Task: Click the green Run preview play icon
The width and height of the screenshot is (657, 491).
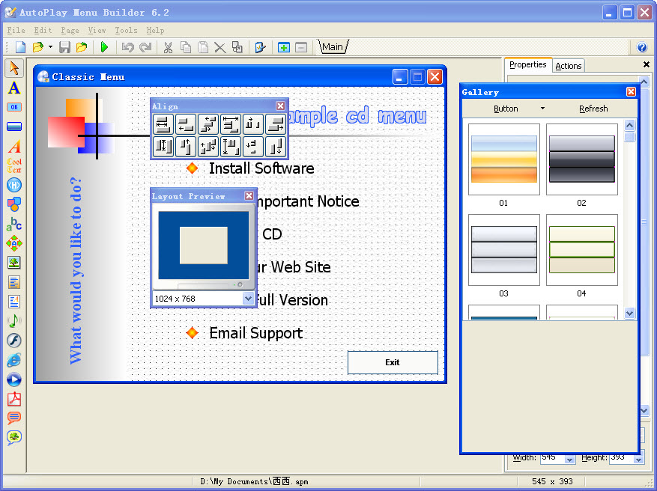Action: [x=104, y=47]
